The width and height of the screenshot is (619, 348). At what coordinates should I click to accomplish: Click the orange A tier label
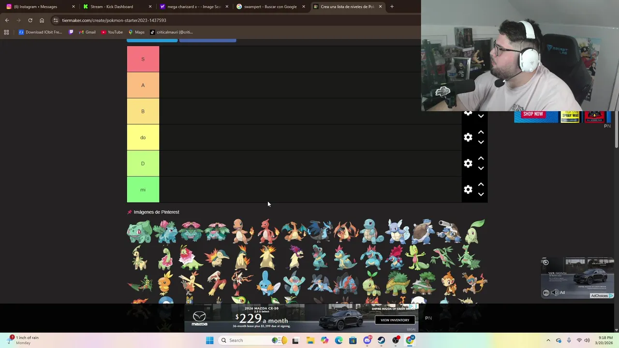[143, 85]
